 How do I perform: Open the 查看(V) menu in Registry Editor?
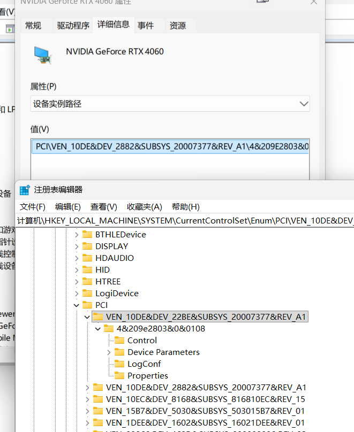104,206
